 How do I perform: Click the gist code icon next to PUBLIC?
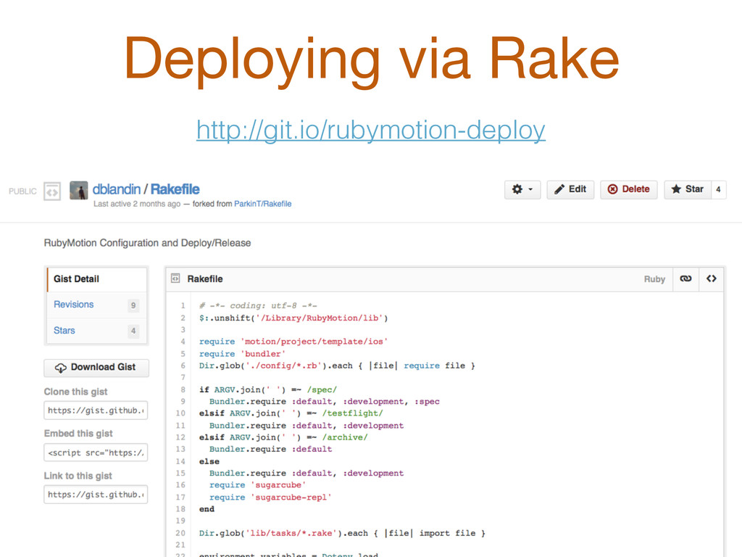pos(52,191)
